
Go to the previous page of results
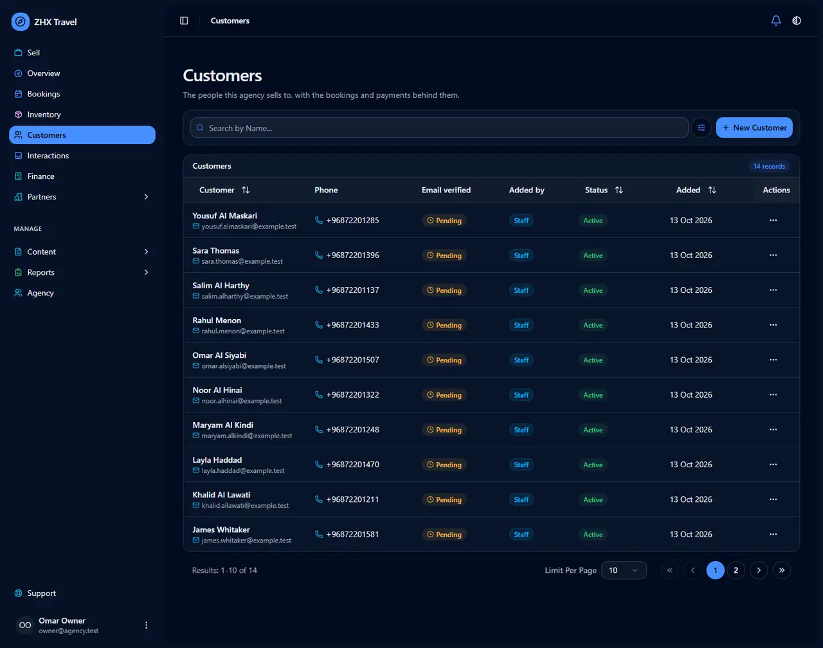692,570
